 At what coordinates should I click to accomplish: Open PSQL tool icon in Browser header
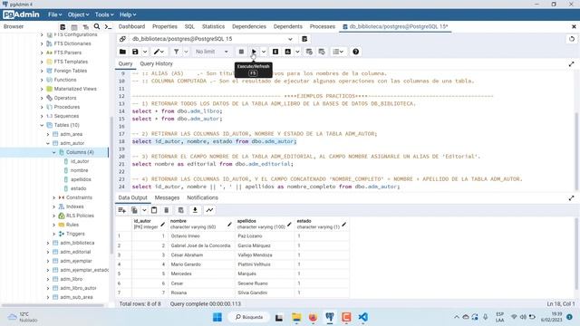(x=108, y=26)
